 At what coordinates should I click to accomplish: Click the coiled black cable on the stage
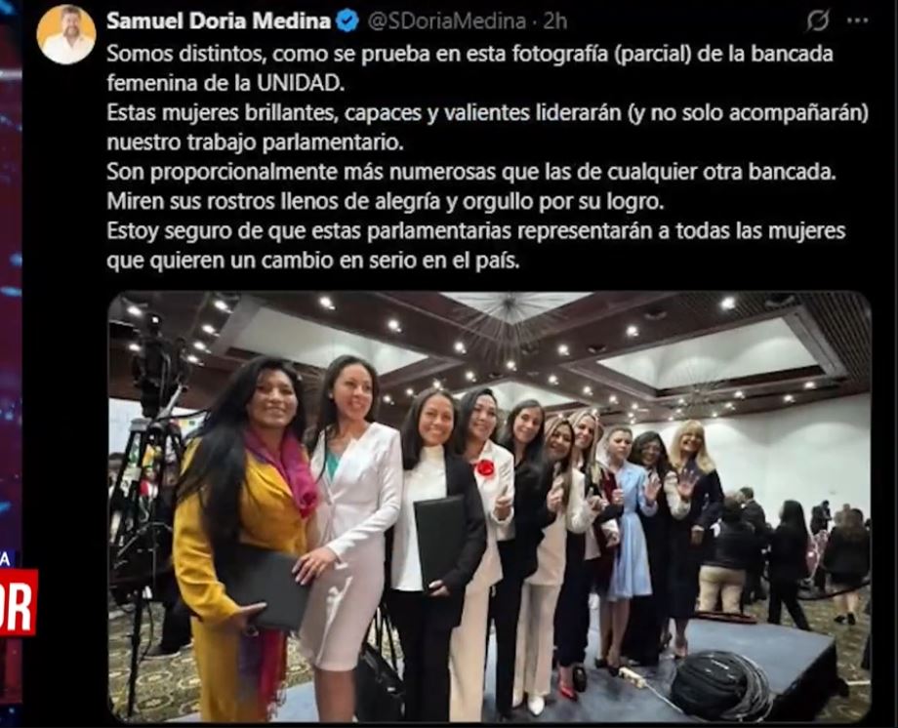coord(721,685)
